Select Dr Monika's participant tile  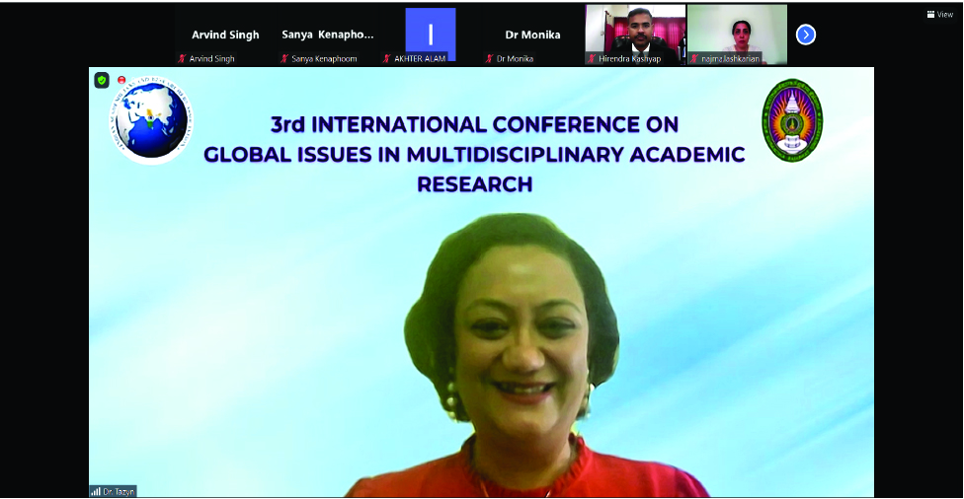(x=532, y=35)
